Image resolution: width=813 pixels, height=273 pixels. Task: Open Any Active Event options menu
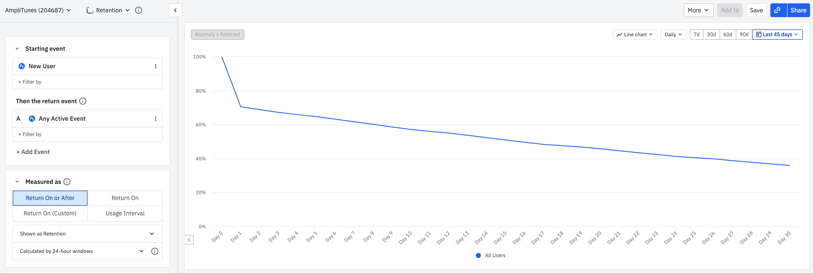(x=156, y=119)
